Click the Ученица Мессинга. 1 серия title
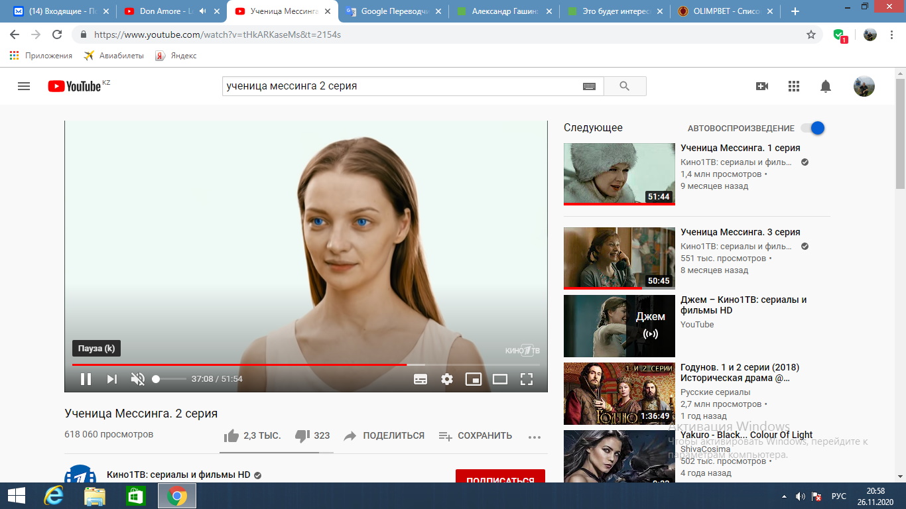The image size is (906, 509). [740, 148]
